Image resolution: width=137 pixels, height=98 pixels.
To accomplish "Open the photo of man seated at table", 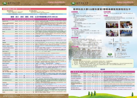I will pyautogui.click(x=126, y=25).
